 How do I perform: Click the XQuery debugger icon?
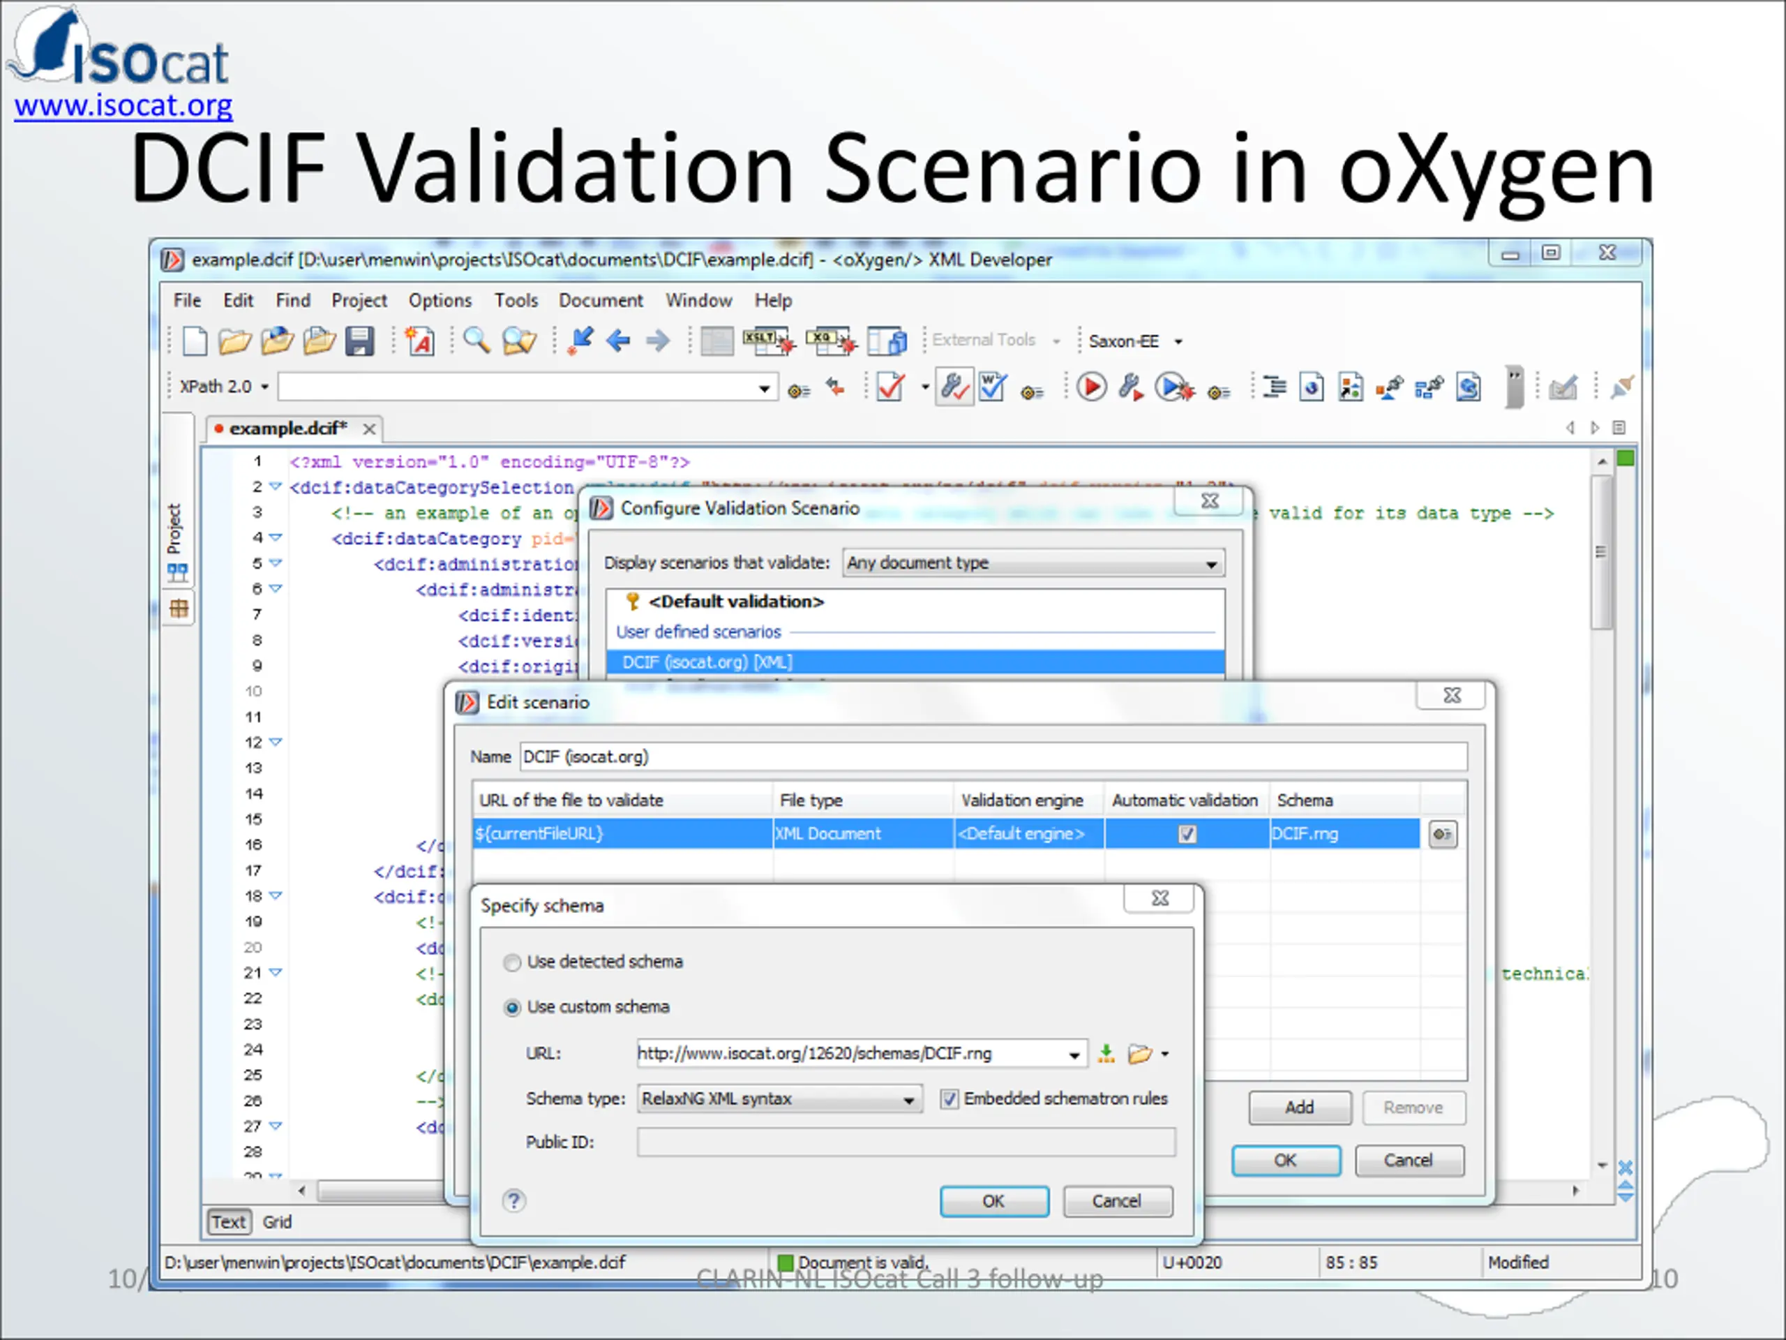coord(831,341)
